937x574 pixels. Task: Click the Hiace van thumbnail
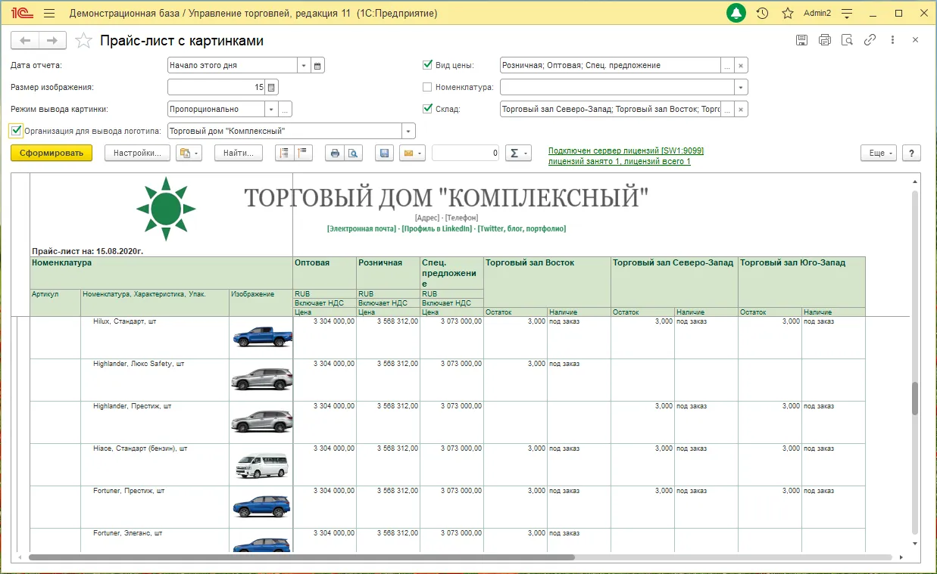tap(261, 464)
